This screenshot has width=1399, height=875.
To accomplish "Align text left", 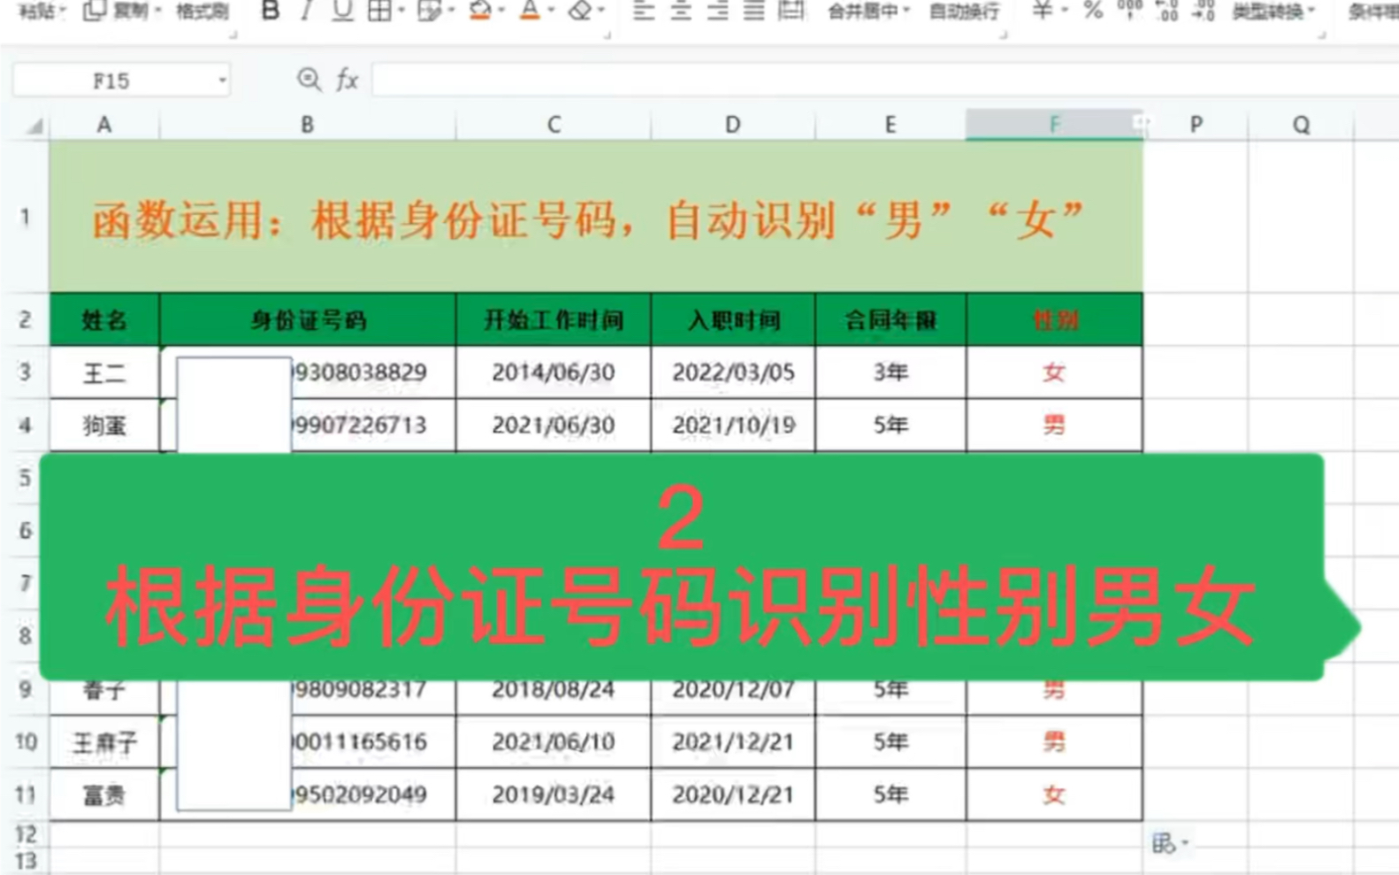I will click(644, 11).
